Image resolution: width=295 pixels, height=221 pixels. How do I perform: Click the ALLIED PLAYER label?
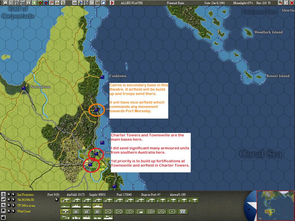tap(132, 3)
